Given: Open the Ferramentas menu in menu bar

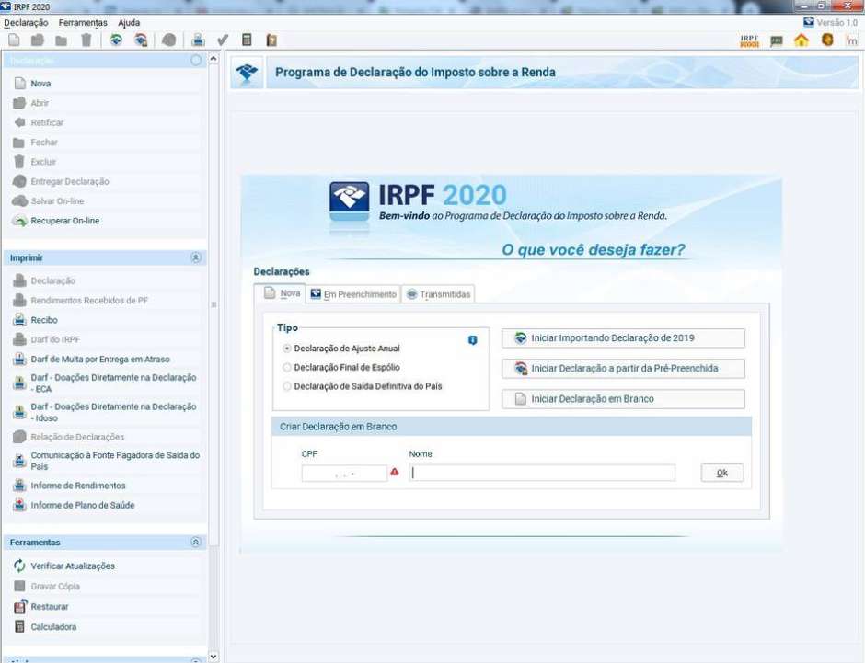Looking at the screenshot, I should 82,22.
